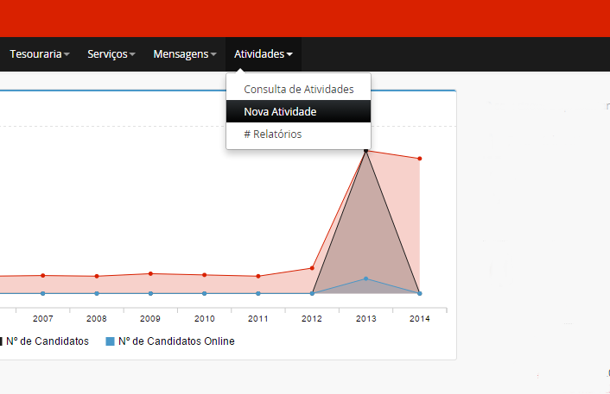Viewport: 610px width, 394px height.
Task: Toggle the Nº de Candidatos legend label
Action: point(48,341)
